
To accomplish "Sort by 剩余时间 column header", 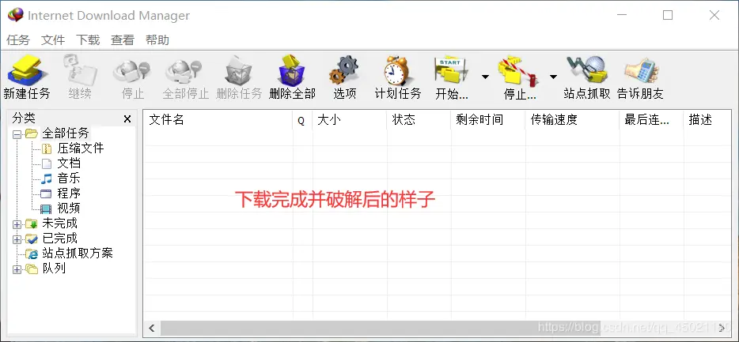I will click(x=488, y=120).
